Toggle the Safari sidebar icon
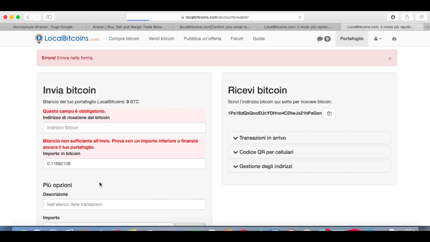The width and height of the screenshot is (430, 242). point(49,17)
